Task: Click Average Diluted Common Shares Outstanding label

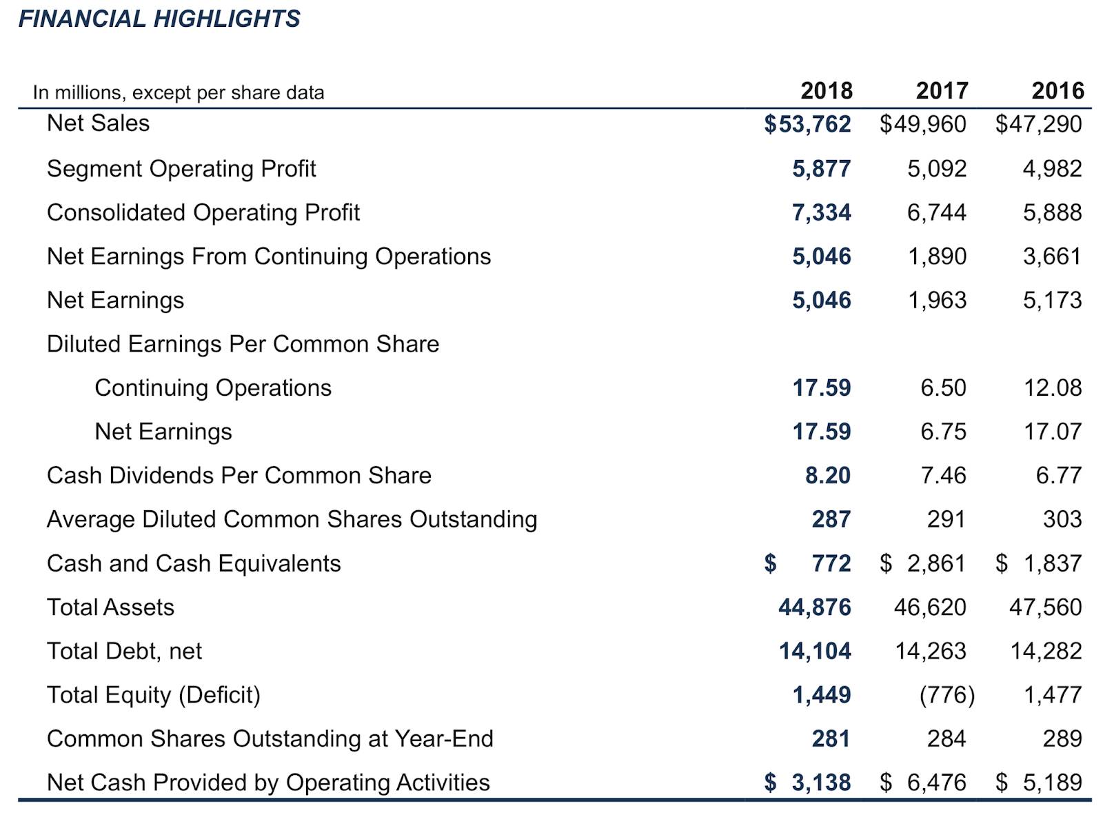Action: 292,519
